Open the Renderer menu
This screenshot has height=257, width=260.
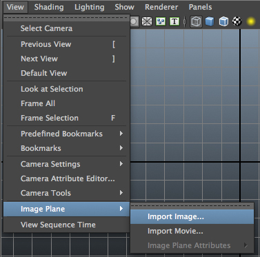(x=161, y=7)
